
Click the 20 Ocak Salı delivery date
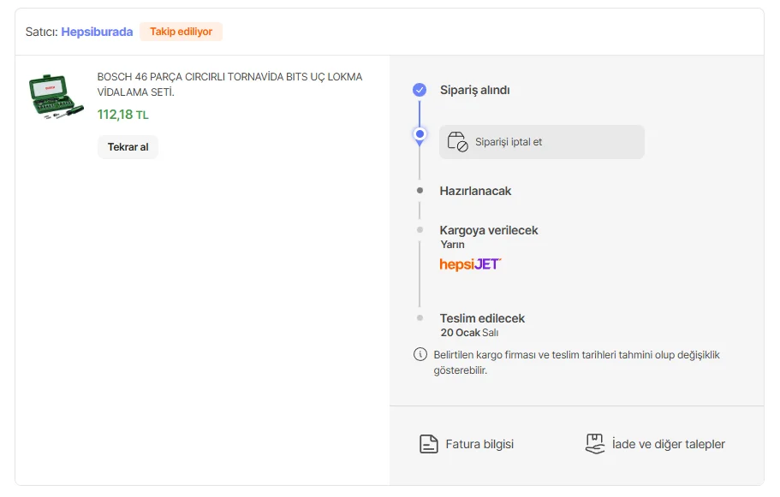coord(469,333)
